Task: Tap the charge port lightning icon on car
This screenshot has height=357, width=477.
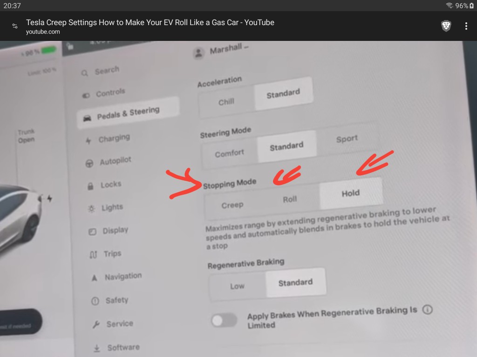Action: (49, 198)
